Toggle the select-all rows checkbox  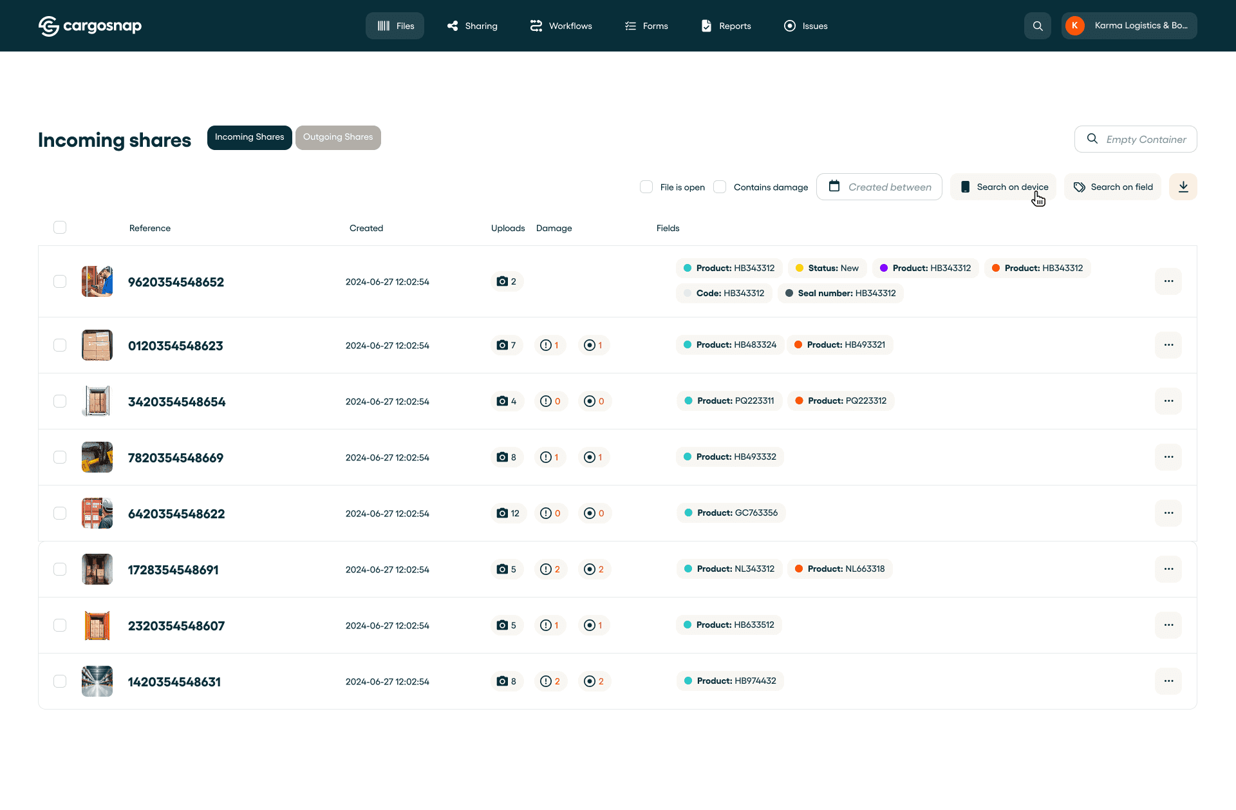60,227
